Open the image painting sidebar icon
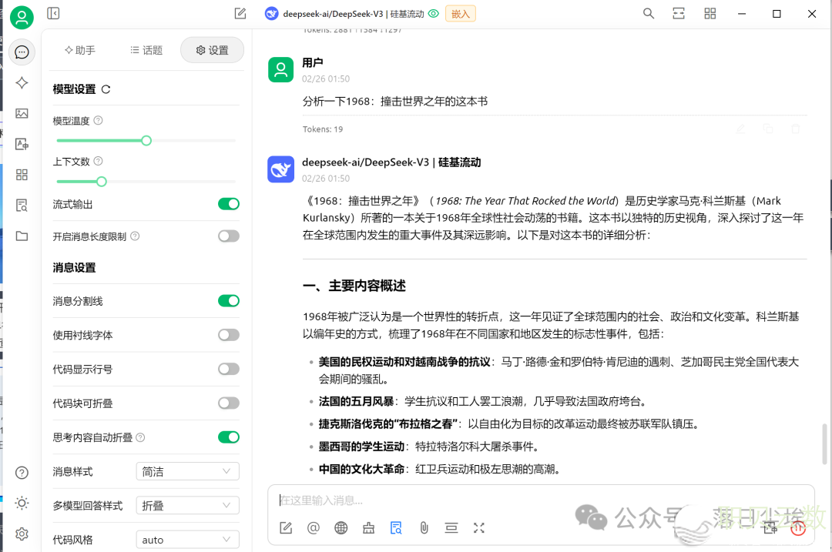This screenshot has width=832, height=552. click(x=22, y=113)
